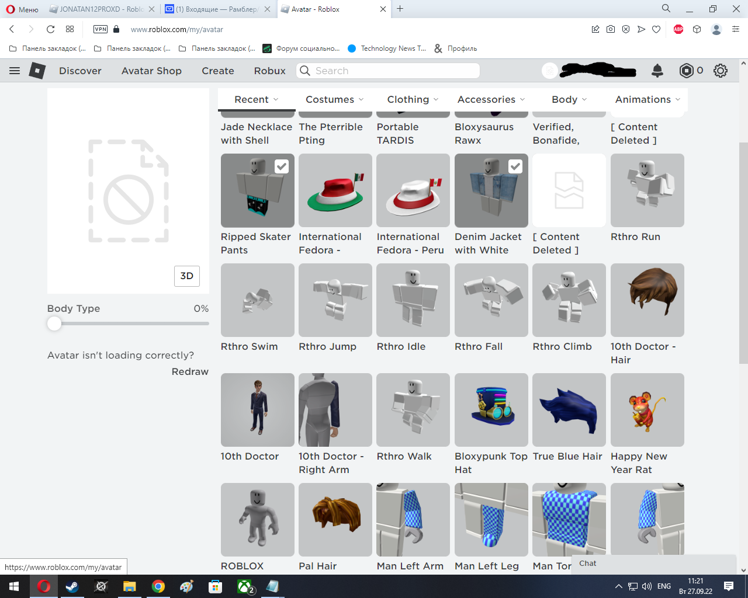Open the browser extensions cube icon
748x598 pixels.
click(697, 29)
